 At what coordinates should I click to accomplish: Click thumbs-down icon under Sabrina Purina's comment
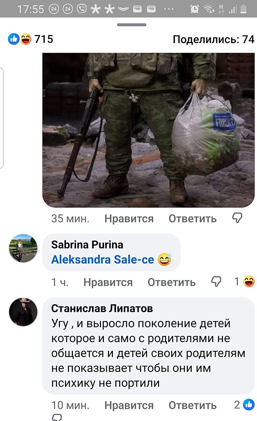pos(216,282)
